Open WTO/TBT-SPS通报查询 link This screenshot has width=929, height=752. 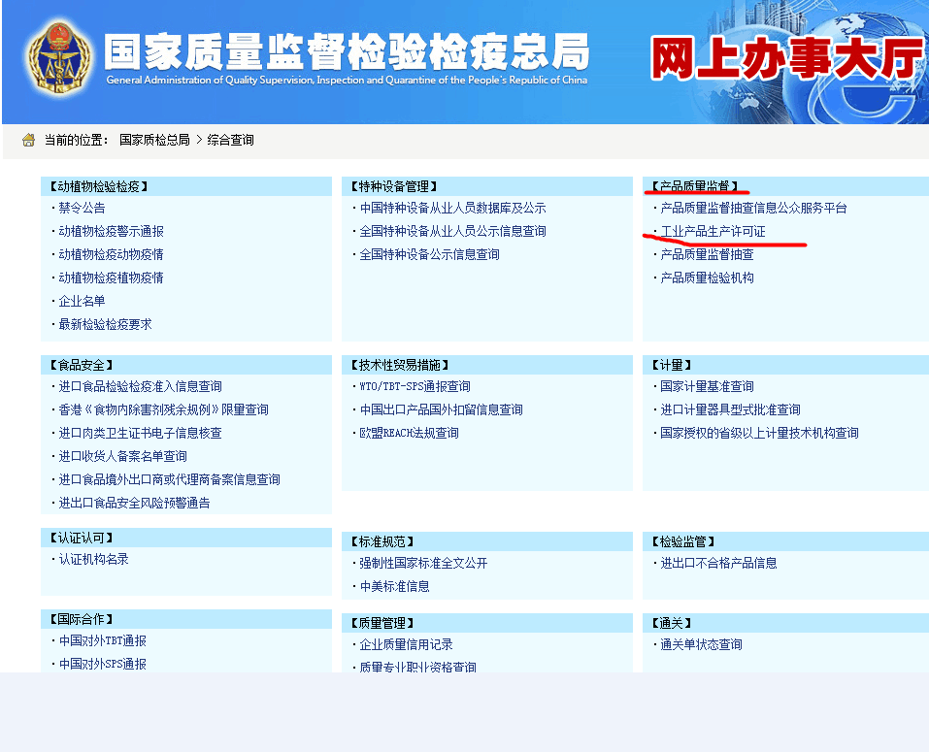pos(415,386)
